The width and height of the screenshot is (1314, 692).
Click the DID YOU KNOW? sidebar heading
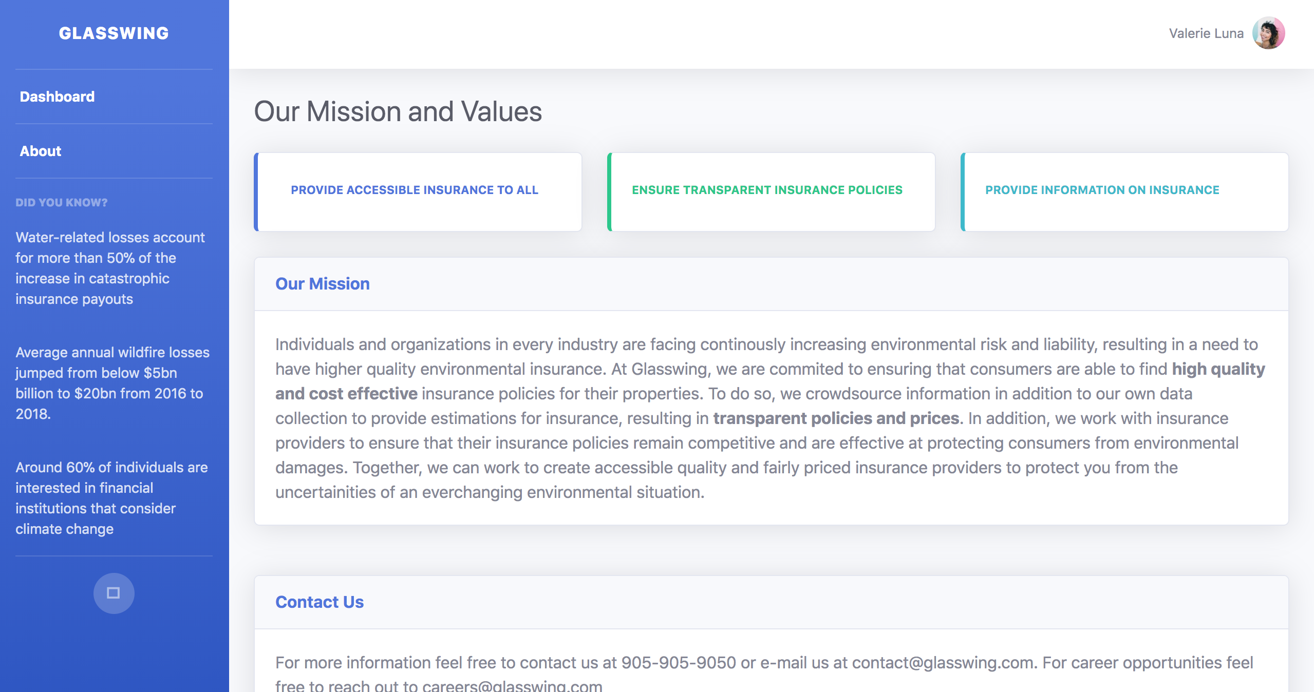[62, 202]
